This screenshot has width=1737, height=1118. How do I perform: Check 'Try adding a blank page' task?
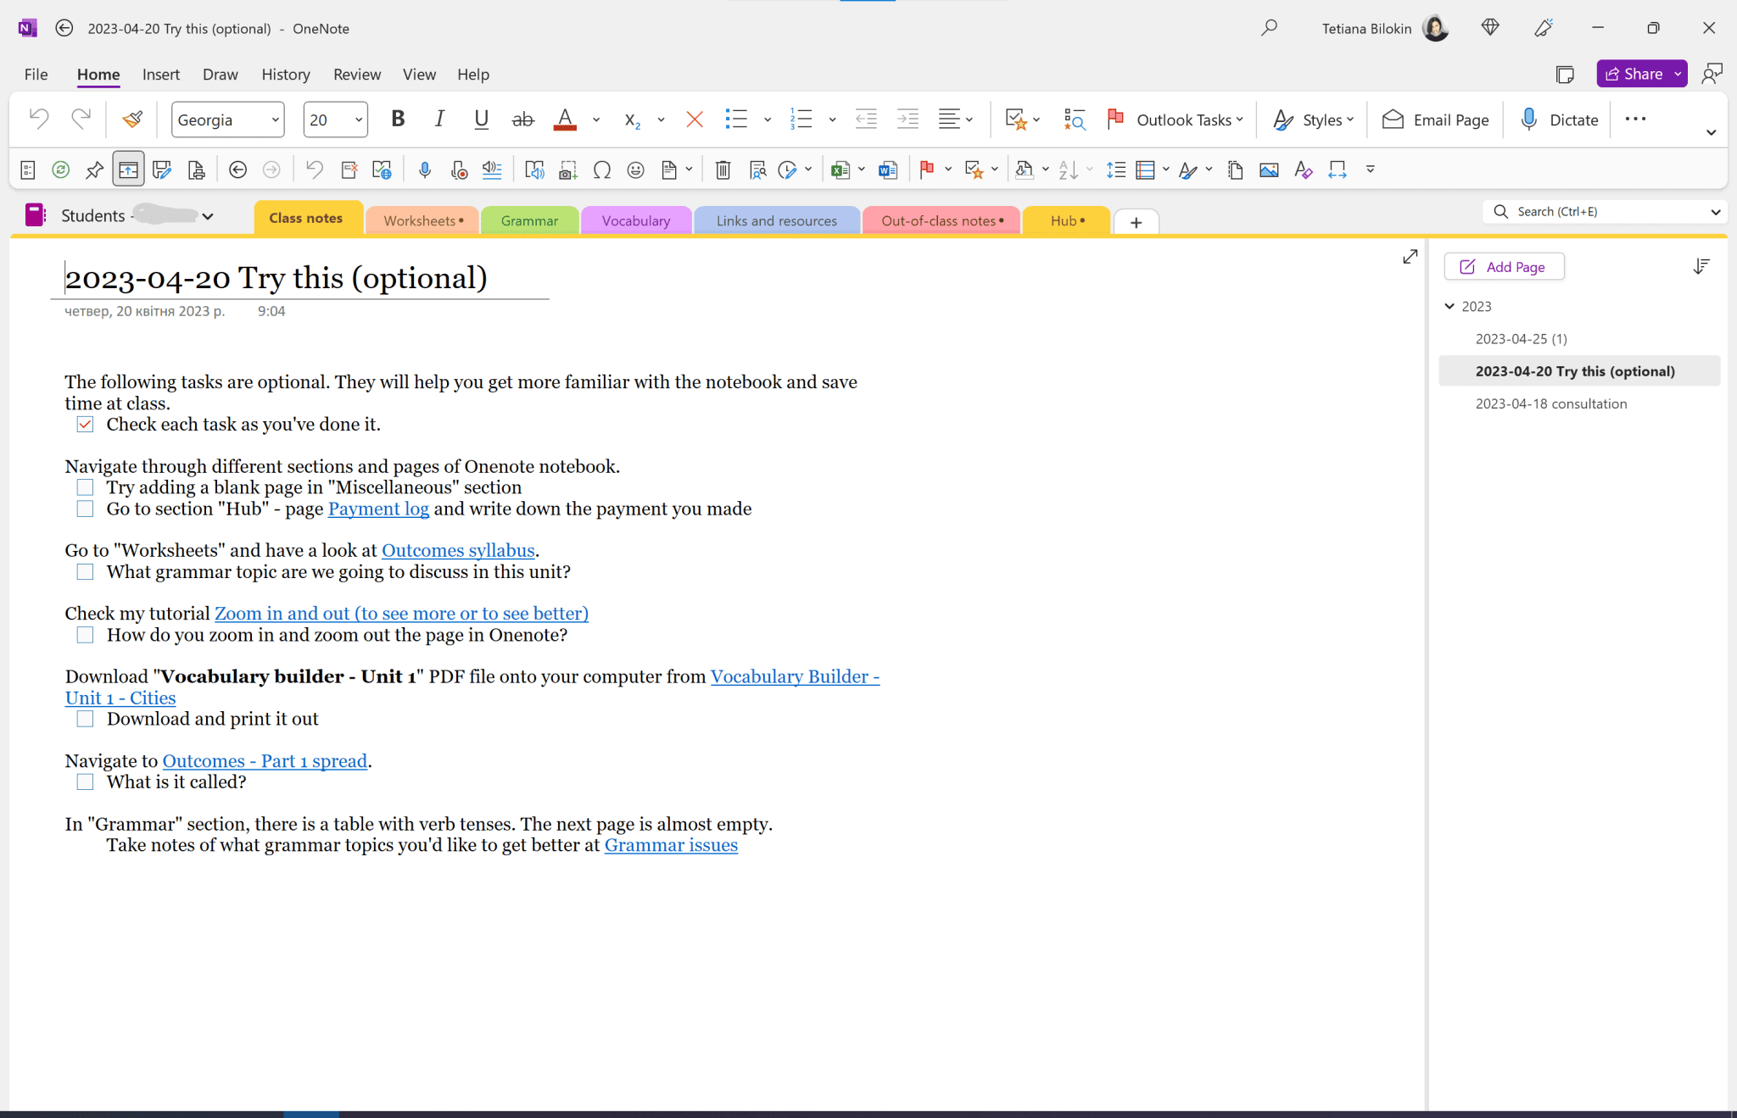click(x=85, y=487)
